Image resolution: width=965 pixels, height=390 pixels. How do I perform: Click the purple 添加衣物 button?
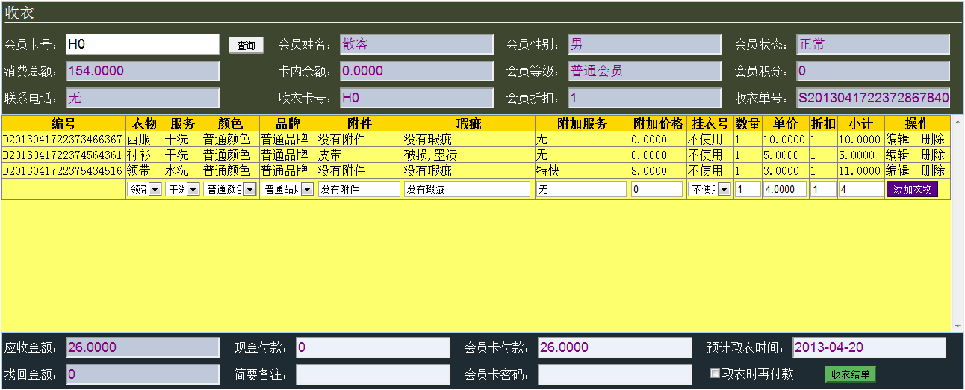tap(912, 189)
